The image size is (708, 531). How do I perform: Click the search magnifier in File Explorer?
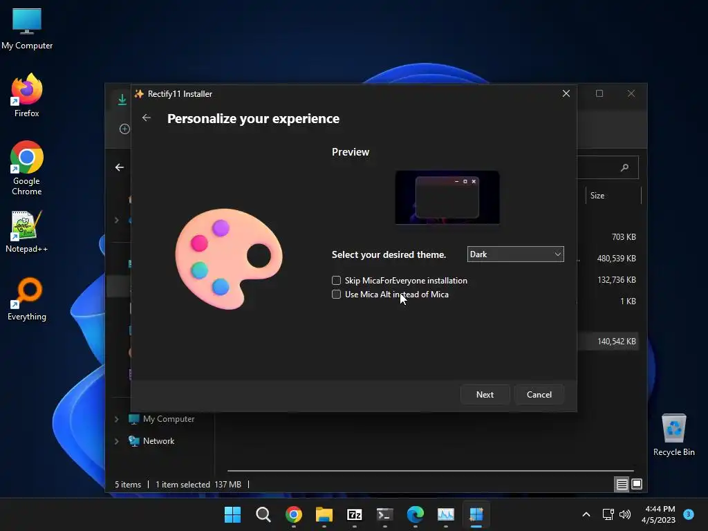624,167
